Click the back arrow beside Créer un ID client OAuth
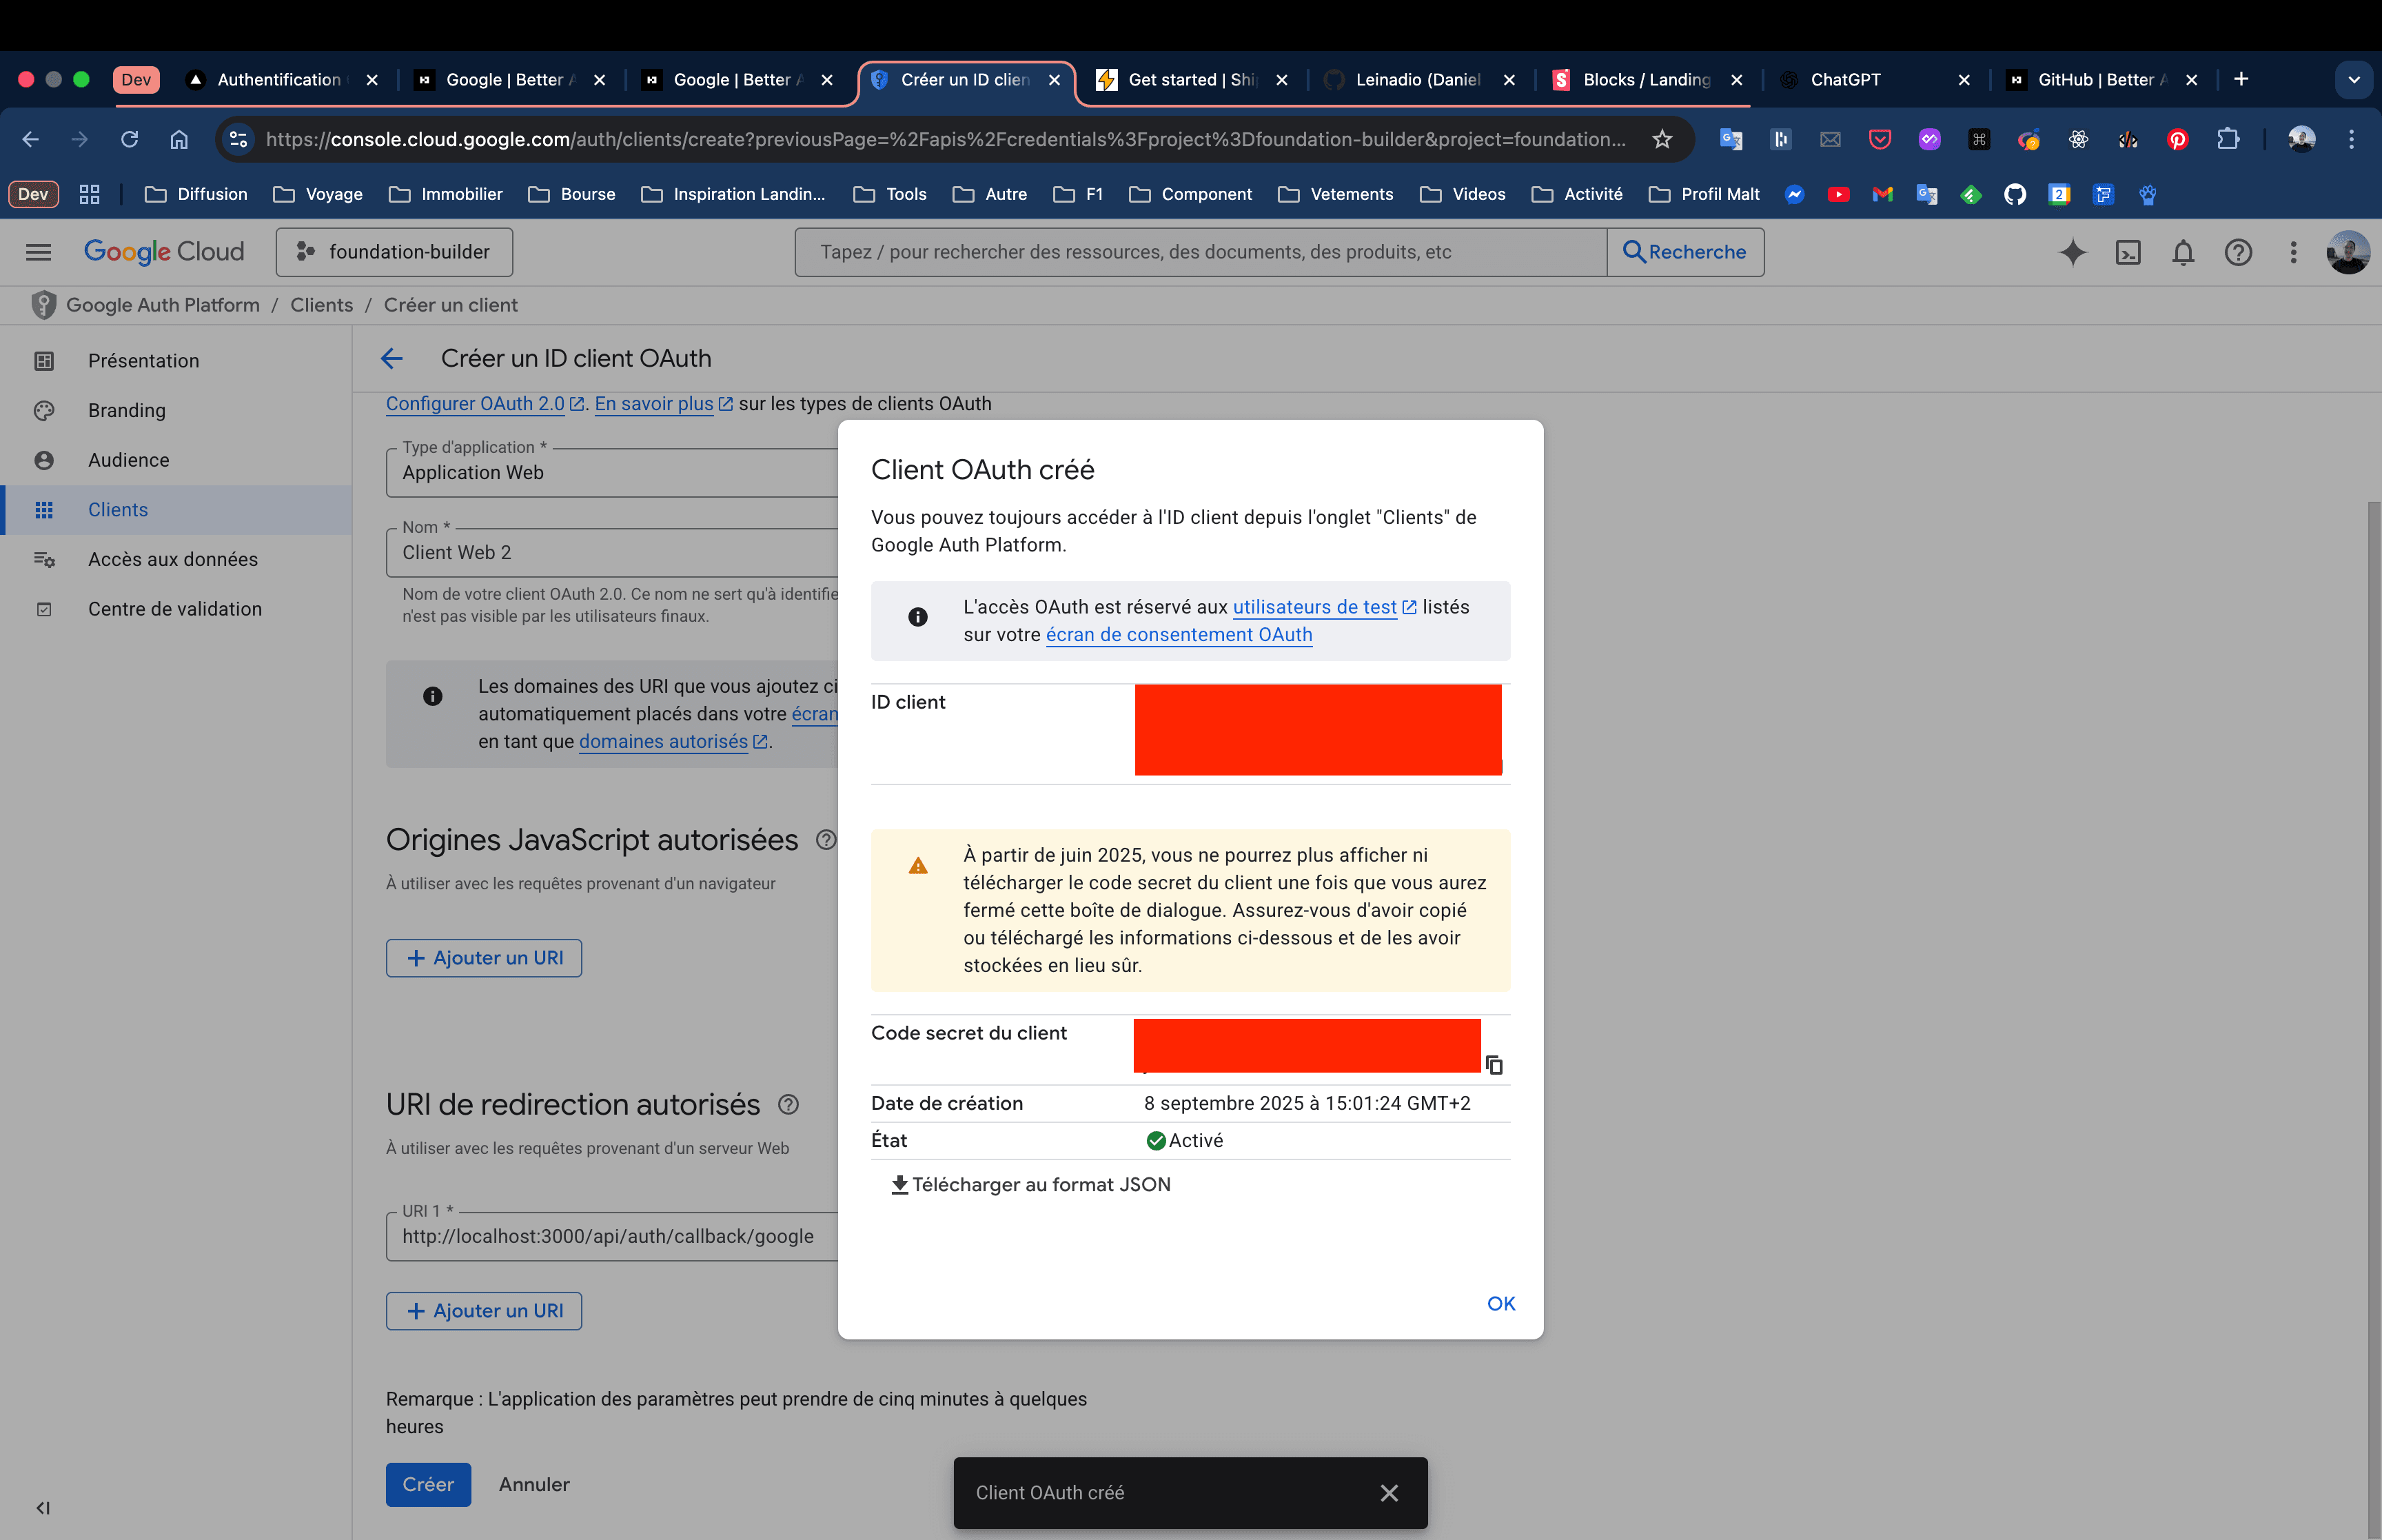Viewport: 2382px width, 1540px height. pyautogui.click(x=392, y=358)
